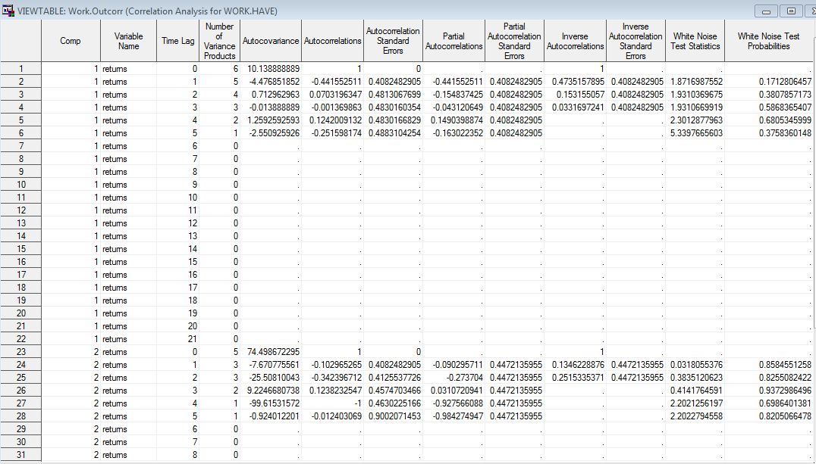The height and width of the screenshot is (464, 816).
Task: Select the Autocorrelations column header
Action: 332,41
